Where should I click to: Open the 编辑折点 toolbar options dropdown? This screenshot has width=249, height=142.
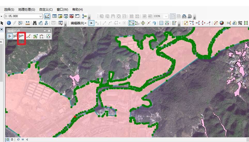pyautogui.click(x=45, y=31)
